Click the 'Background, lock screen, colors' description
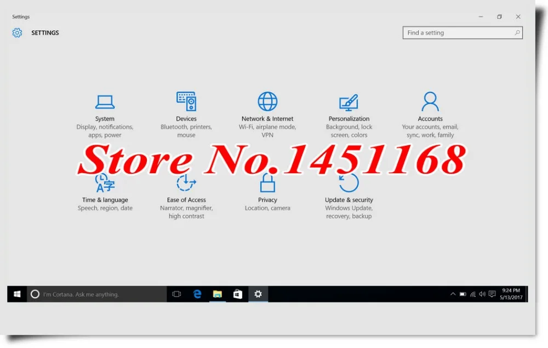 [349, 131]
